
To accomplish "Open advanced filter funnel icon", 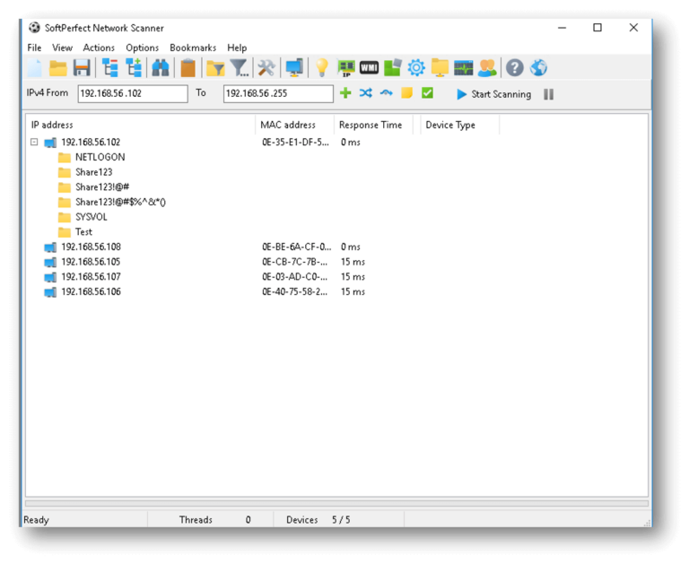I will (240, 68).
